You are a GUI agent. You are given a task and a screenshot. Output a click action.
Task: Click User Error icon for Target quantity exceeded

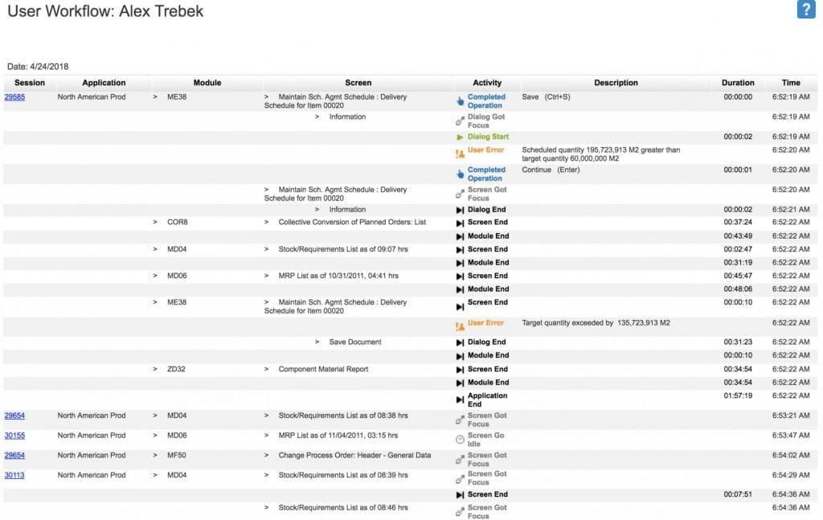point(460,326)
